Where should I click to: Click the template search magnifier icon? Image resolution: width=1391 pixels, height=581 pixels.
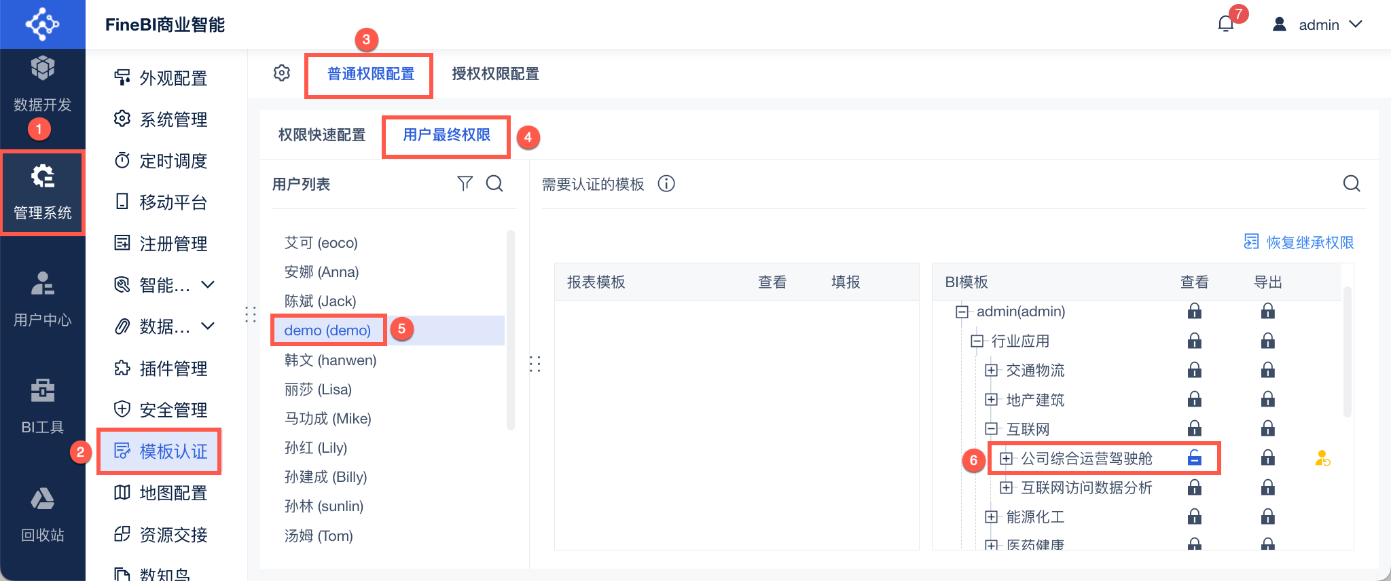tap(1351, 183)
